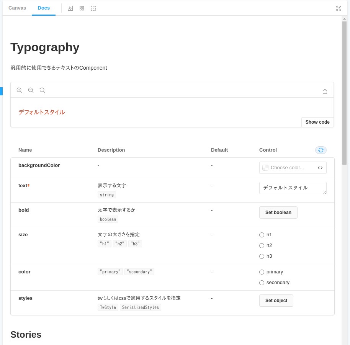Click the Description column header

111,150
